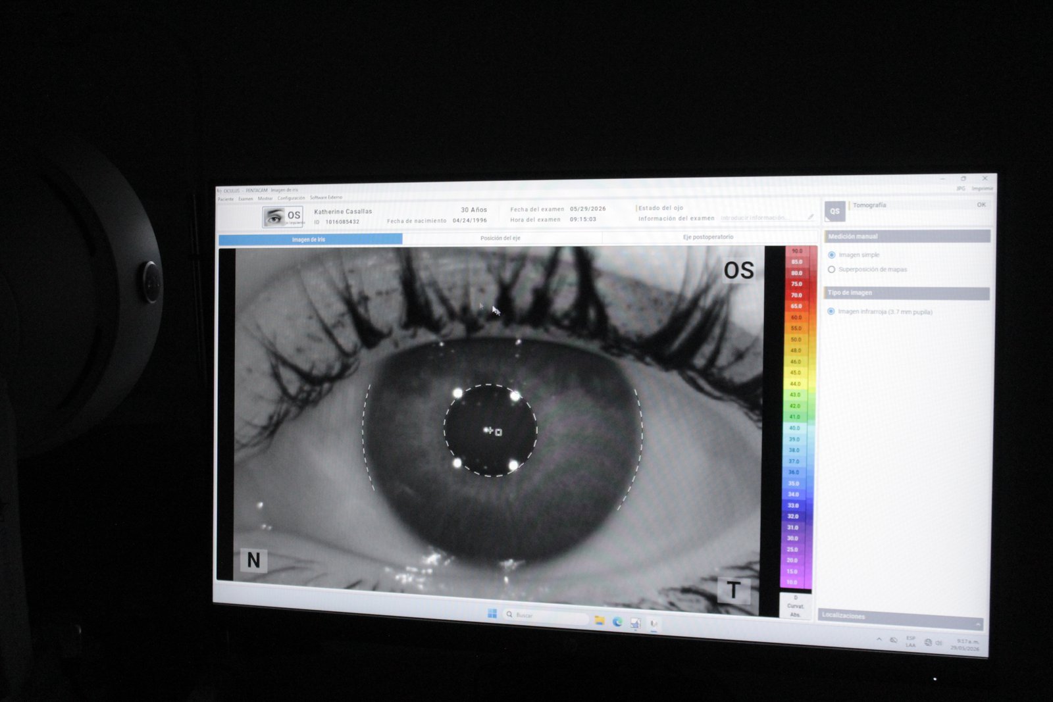The image size is (1053, 702).
Task: Minimize the Pentacam window
Action: (942, 178)
